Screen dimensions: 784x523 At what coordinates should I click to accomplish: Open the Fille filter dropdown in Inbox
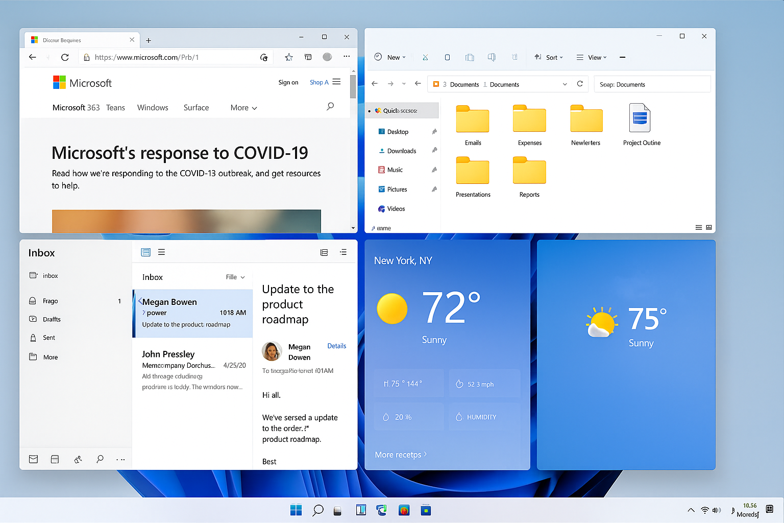pos(235,277)
